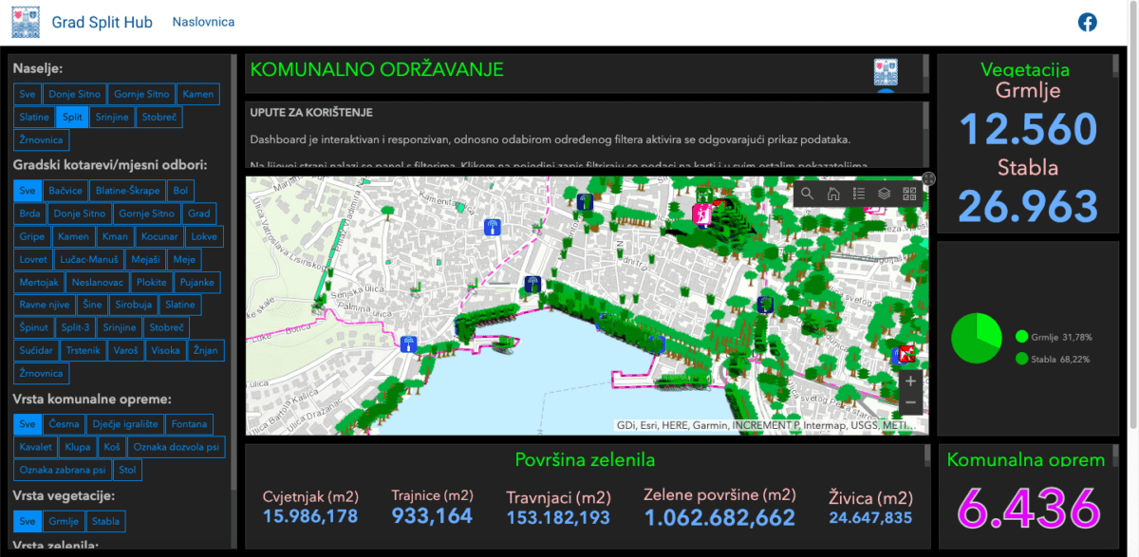Go to the Naslovnica page
This screenshot has width=1139, height=557.
click(203, 22)
